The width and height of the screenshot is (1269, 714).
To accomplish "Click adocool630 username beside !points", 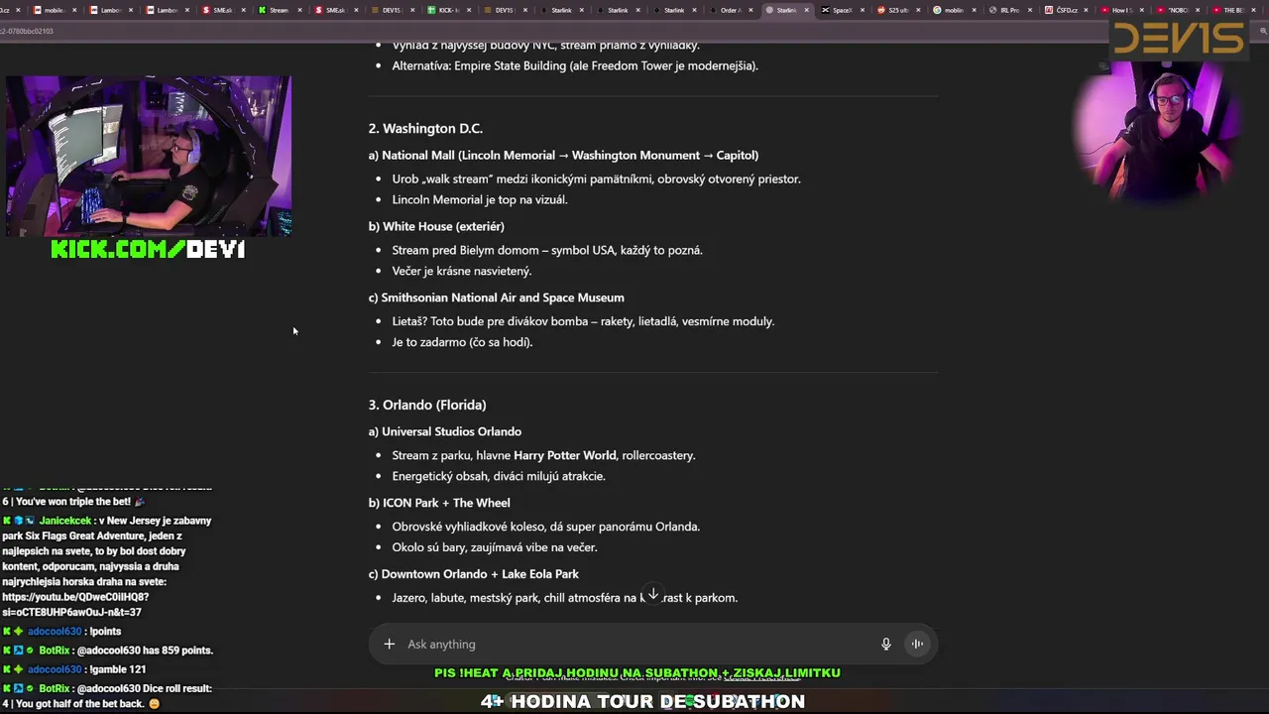I will [55, 632].
